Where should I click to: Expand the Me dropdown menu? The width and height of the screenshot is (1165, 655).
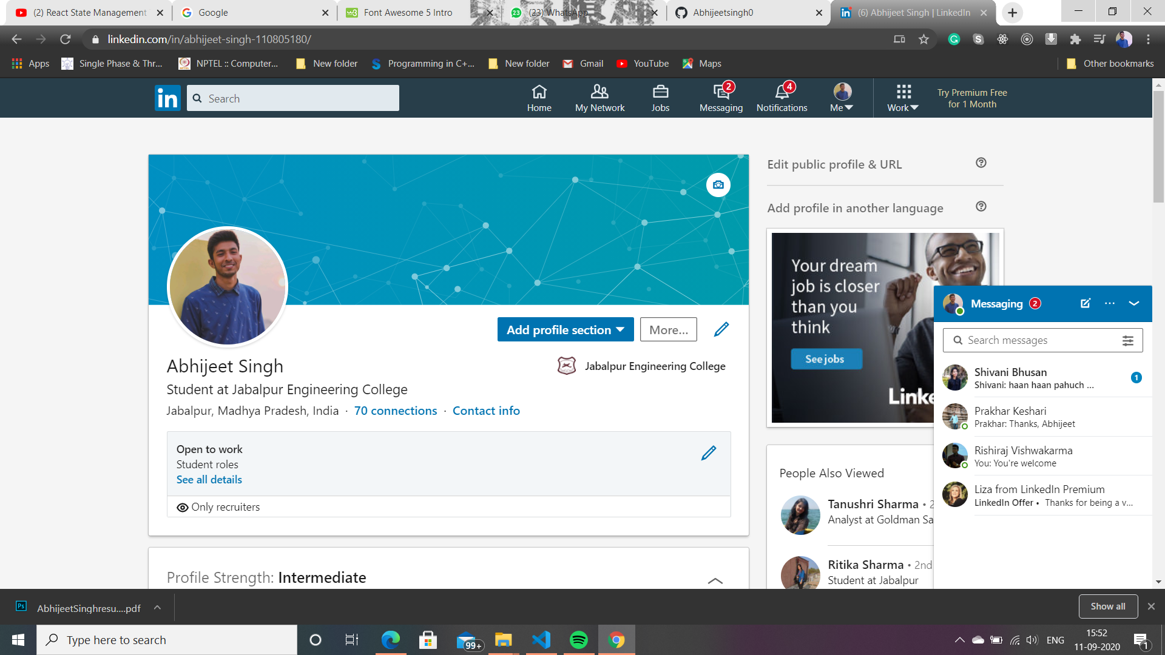pyautogui.click(x=842, y=98)
